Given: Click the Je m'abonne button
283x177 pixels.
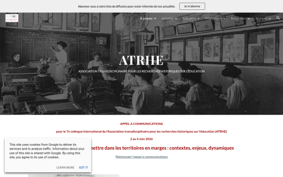Looking at the screenshot, I should [x=192, y=6].
